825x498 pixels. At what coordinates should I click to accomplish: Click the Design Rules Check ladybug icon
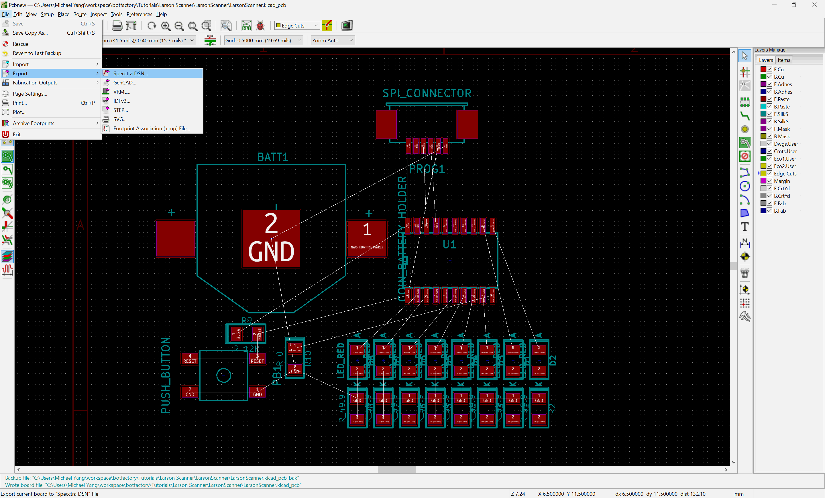coord(260,25)
